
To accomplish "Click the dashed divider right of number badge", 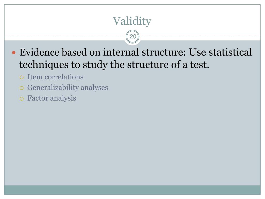I will pos(201,37).
